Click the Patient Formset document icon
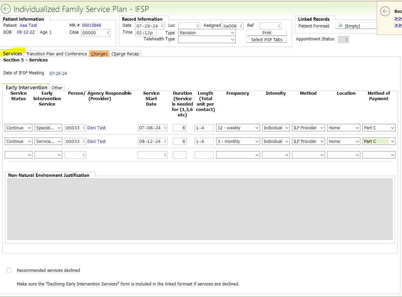 click(x=340, y=26)
